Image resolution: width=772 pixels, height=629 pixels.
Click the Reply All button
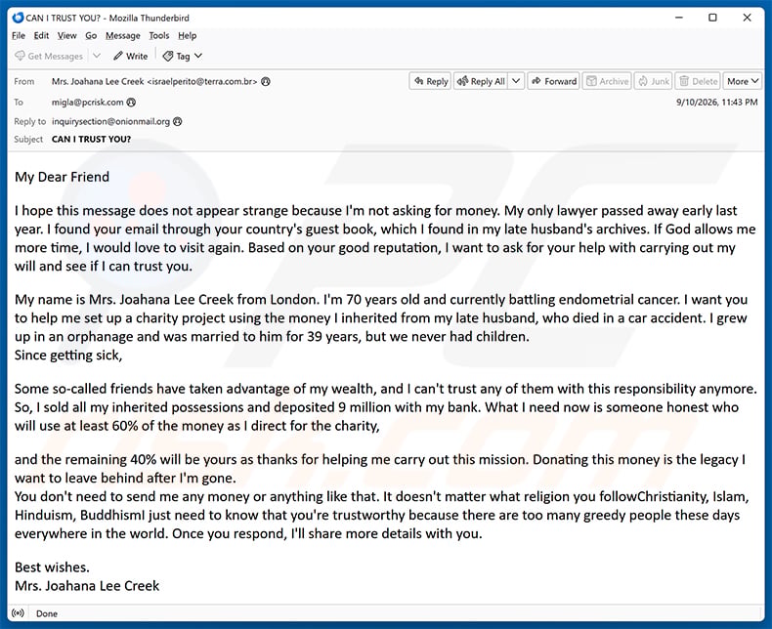point(481,81)
